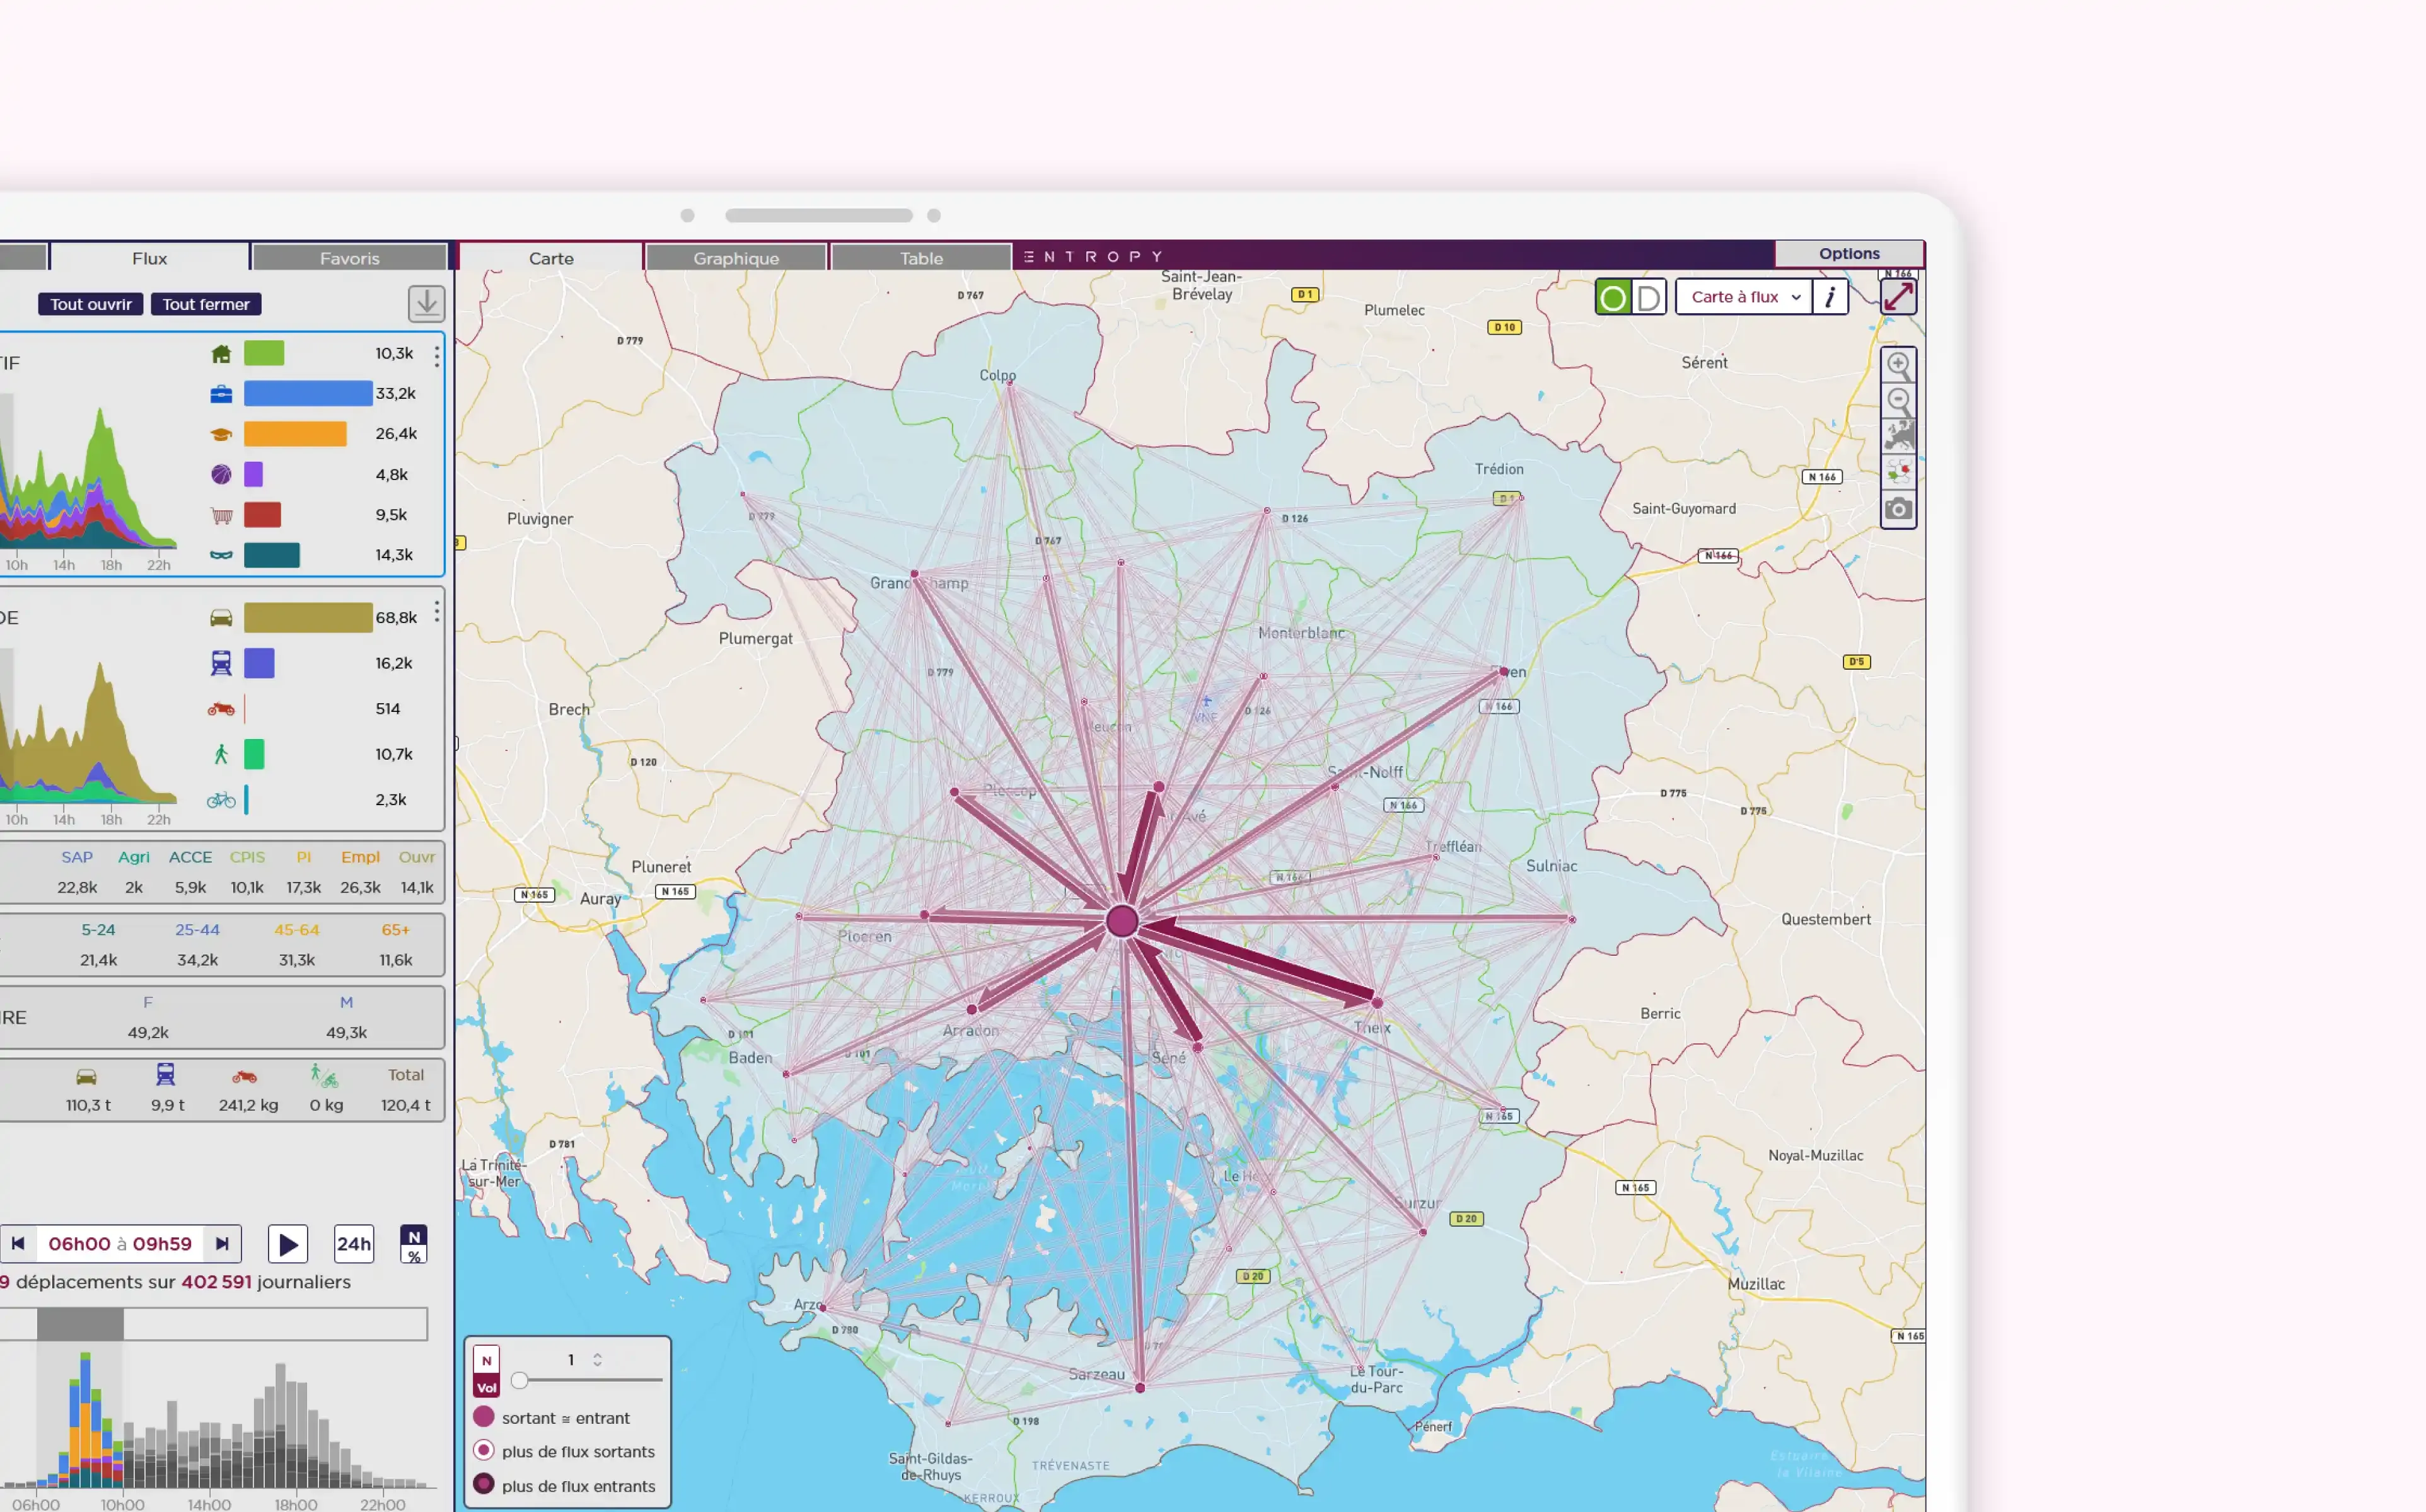
Task: Click the zones selection map icon
Action: click(x=1898, y=472)
